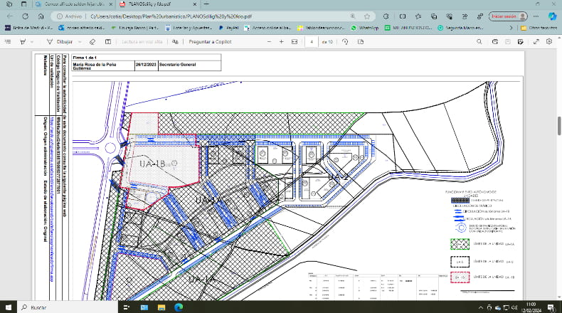Screen dimensions: 562x313
Task: Open browser essentials heart icon
Action: click(x=450, y=16)
